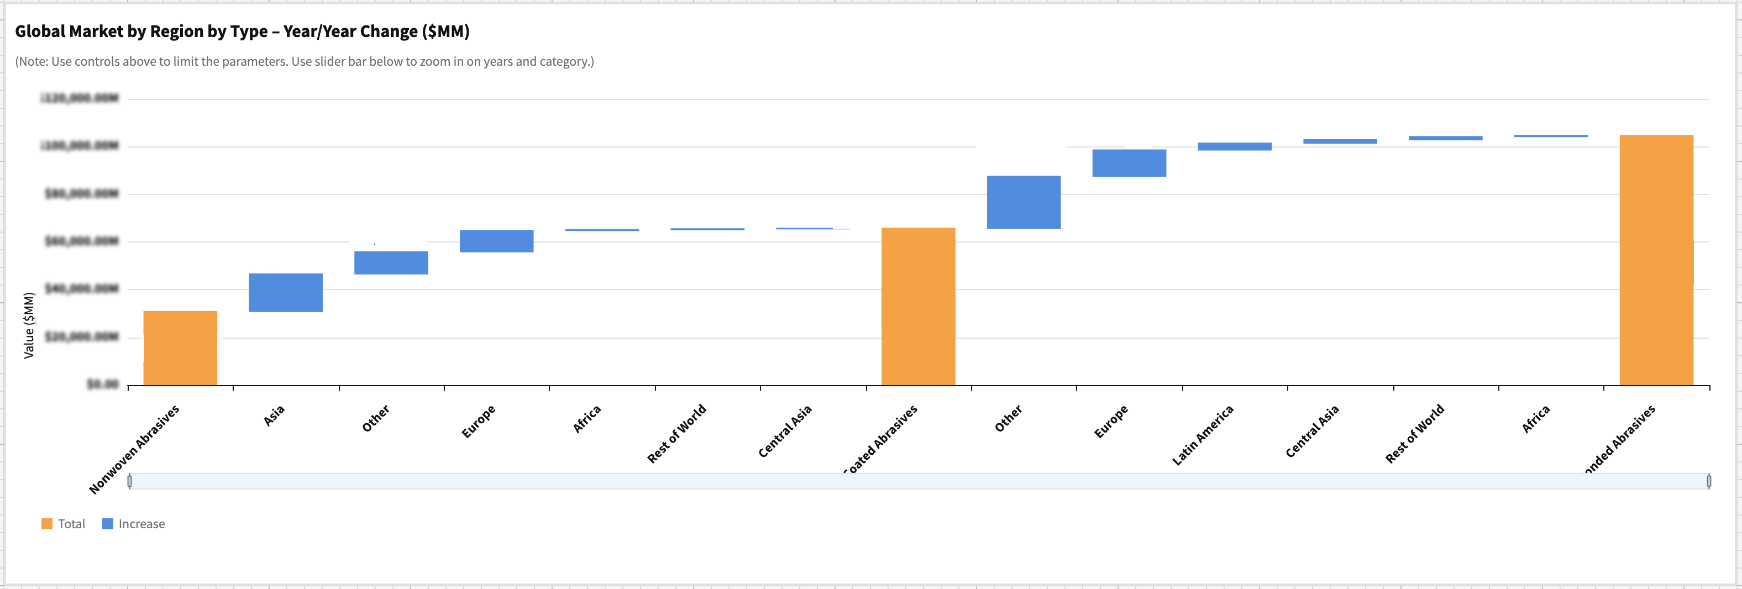Click the chart title Global Market by Region
The height and width of the screenshot is (589, 1742).
pyautogui.click(x=242, y=31)
